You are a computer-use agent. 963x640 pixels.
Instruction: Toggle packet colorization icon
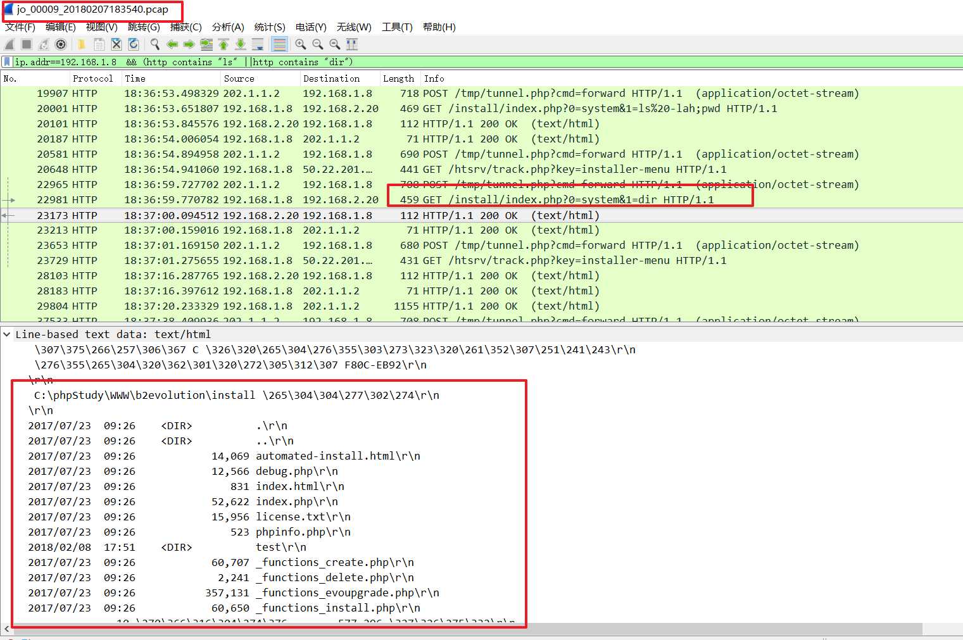(279, 44)
